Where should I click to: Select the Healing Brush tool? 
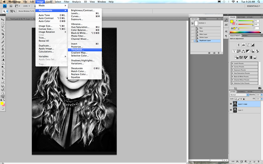(x=3, y=42)
